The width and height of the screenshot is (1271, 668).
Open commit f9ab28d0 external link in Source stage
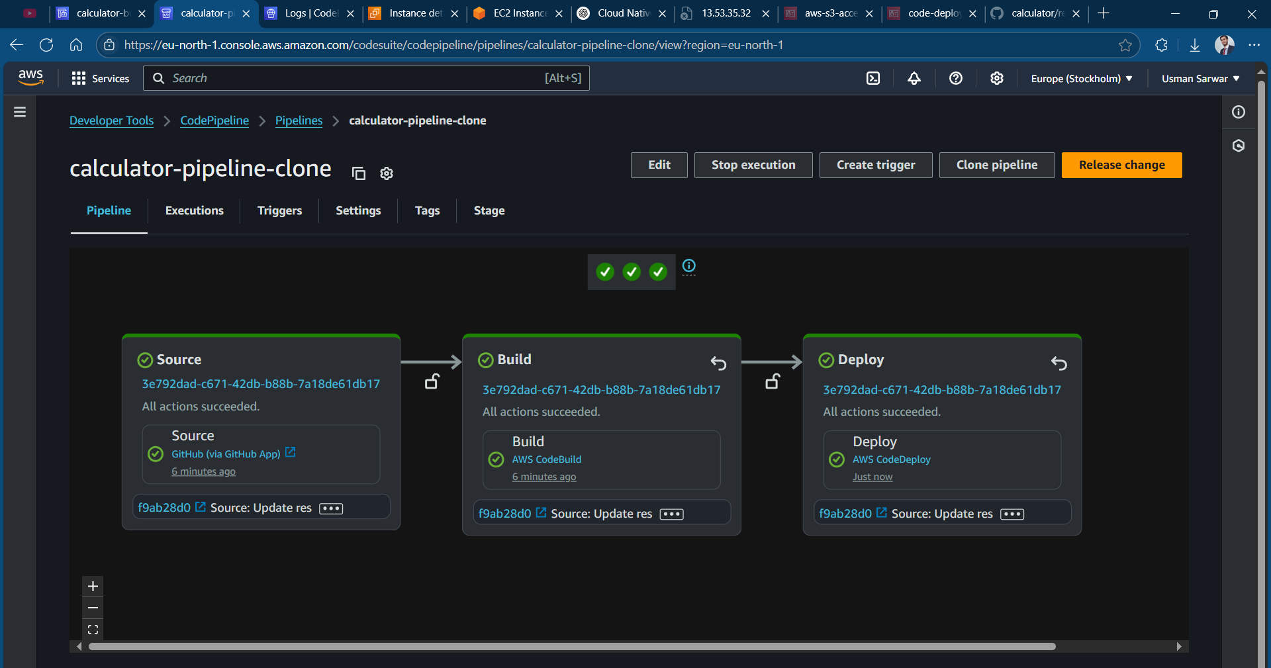tap(201, 506)
